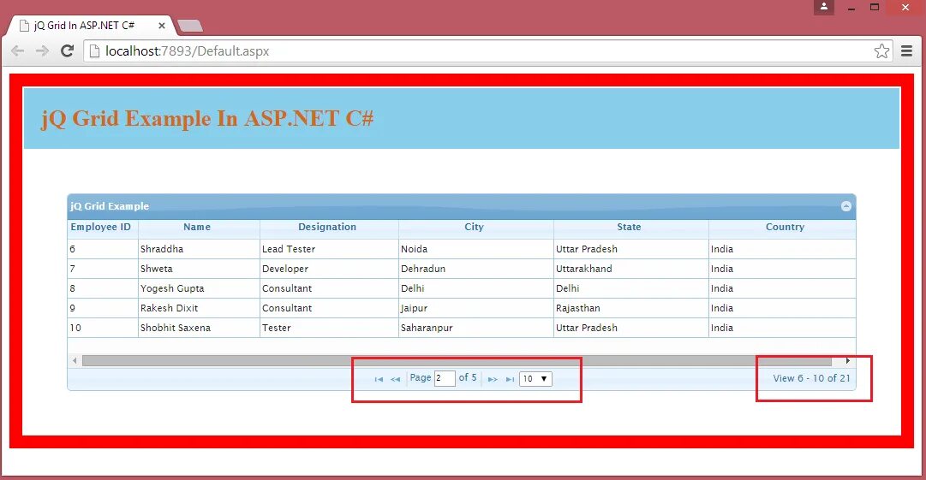Click Employee ID cell 10
Viewport: 926px width, 480px height.
coord(103,328)
